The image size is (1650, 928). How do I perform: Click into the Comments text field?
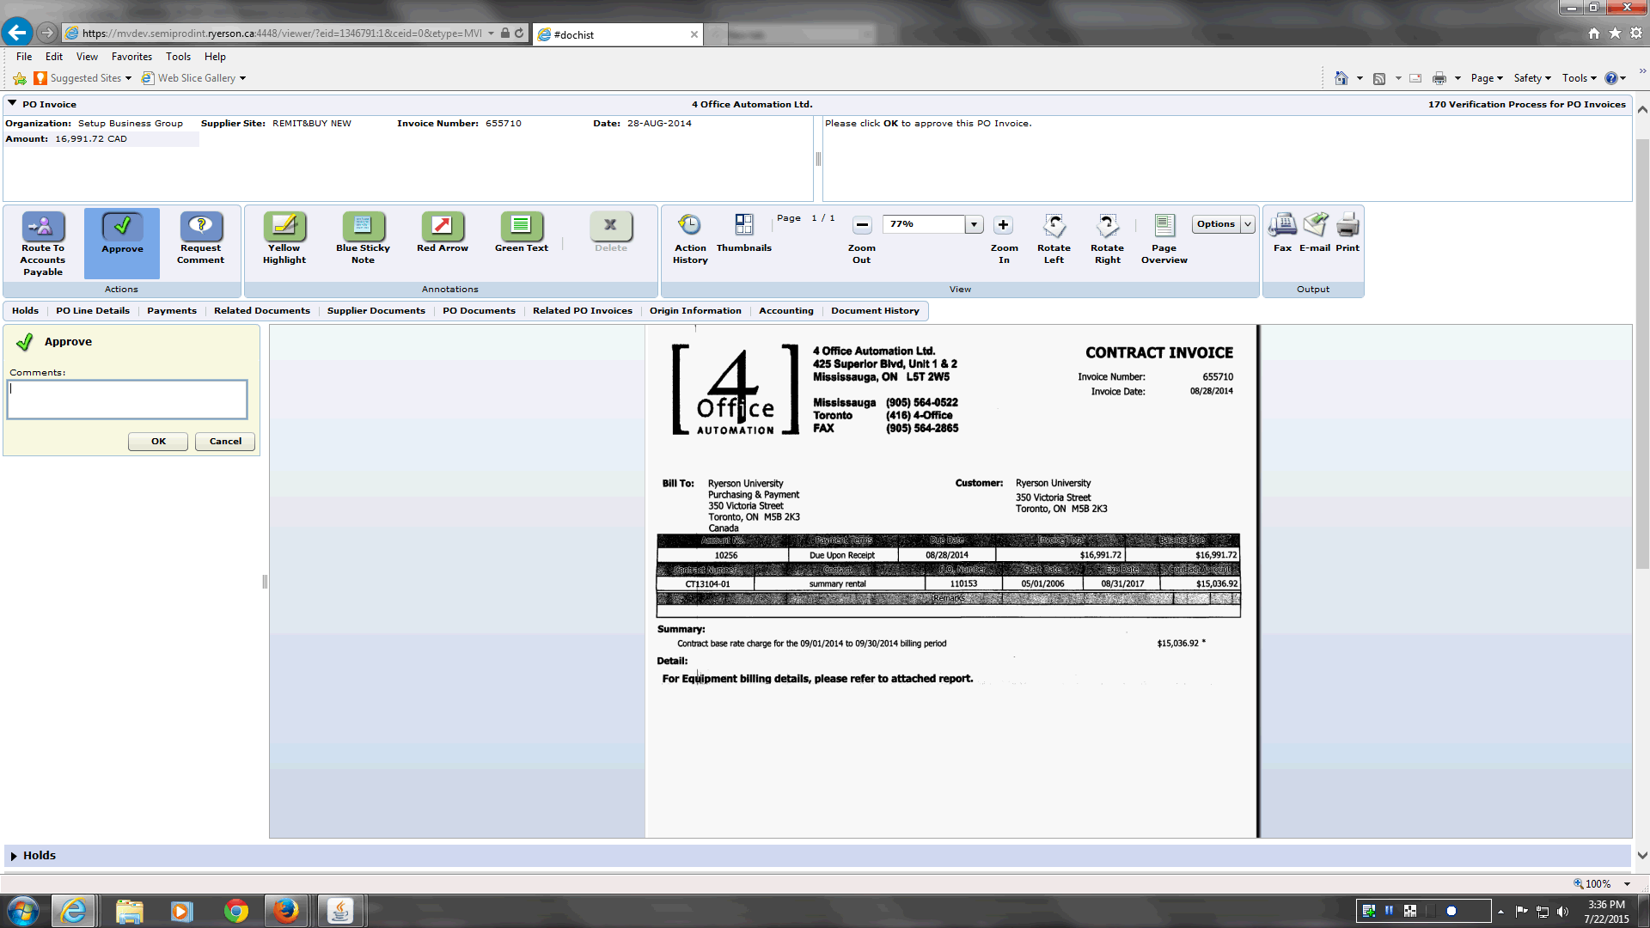(x=127, y=400)
